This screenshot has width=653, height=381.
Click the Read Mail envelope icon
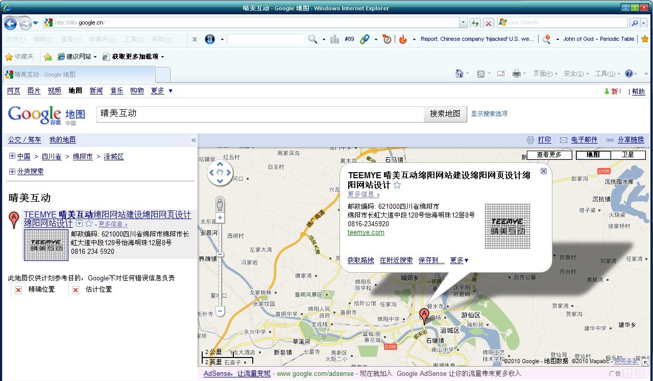tap(501, 74)
